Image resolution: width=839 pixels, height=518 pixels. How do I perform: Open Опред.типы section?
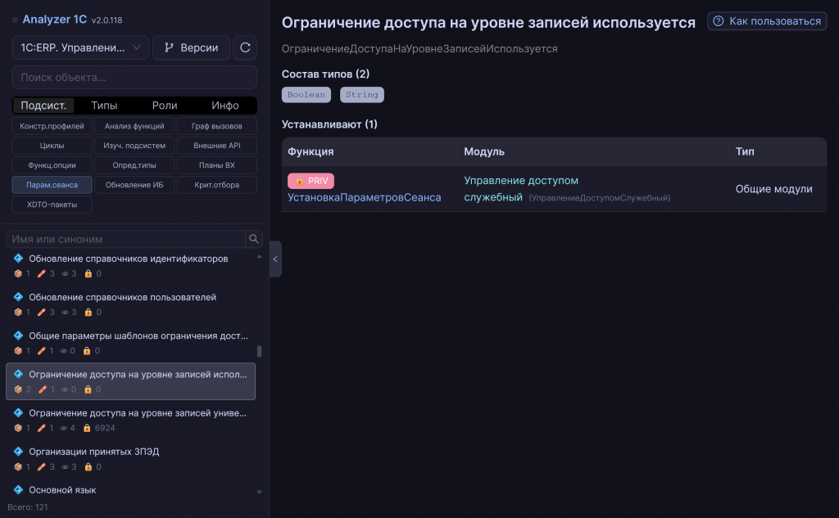click(134, 165)
